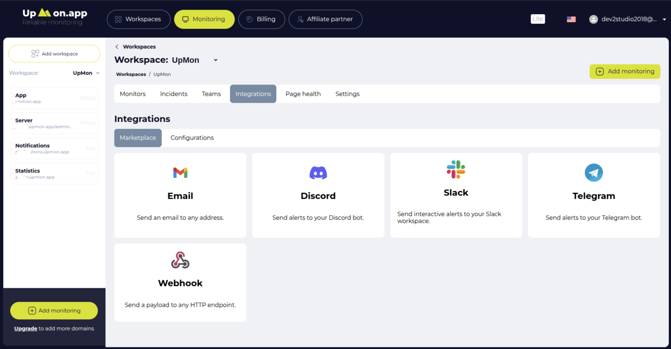Click the back arrow to Workspaces
Viewport: 671px width, 349px height.
point(117,47)
